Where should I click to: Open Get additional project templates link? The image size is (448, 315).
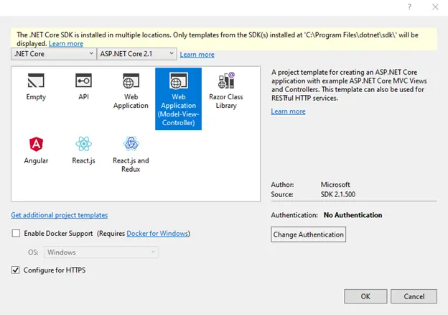60,215
